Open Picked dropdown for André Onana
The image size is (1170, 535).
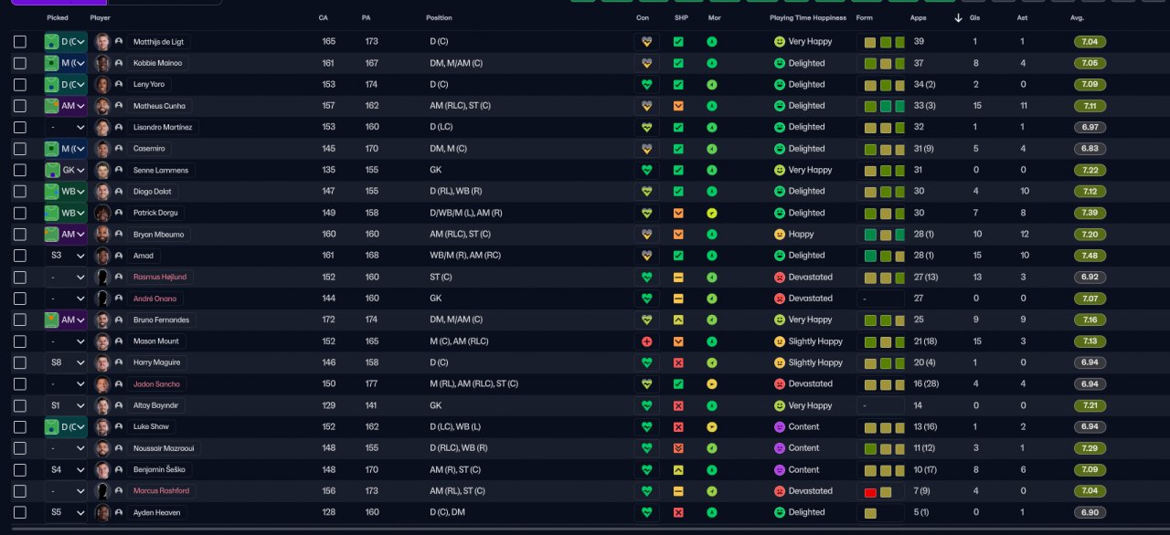(66, 299)
